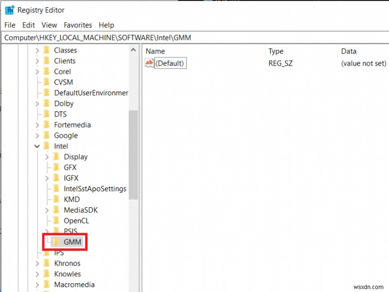Click the tree vertical scrollbar thumb
Viewport: 389px width, 292px height.
click(x=133, y=155)
